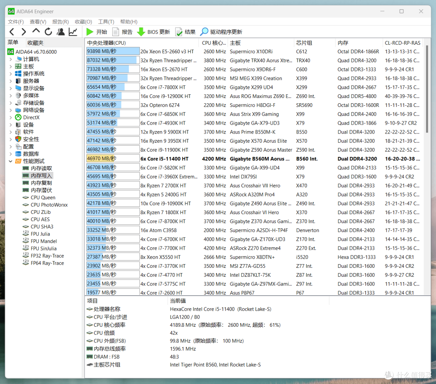Go forward with the right arrow toolbar icon
This screenshot has height=384, width=436.
[24, 32]
